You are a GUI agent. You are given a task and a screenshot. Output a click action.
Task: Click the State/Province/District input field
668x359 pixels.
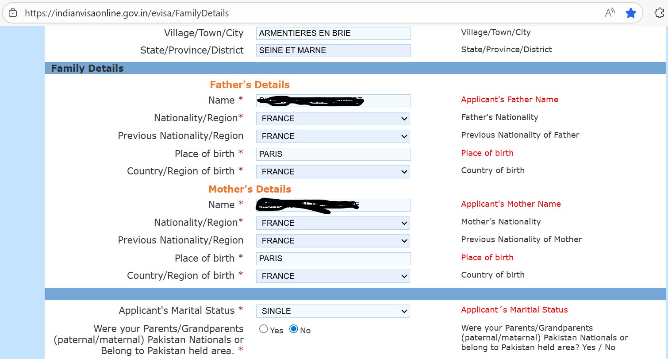point(333,50)
